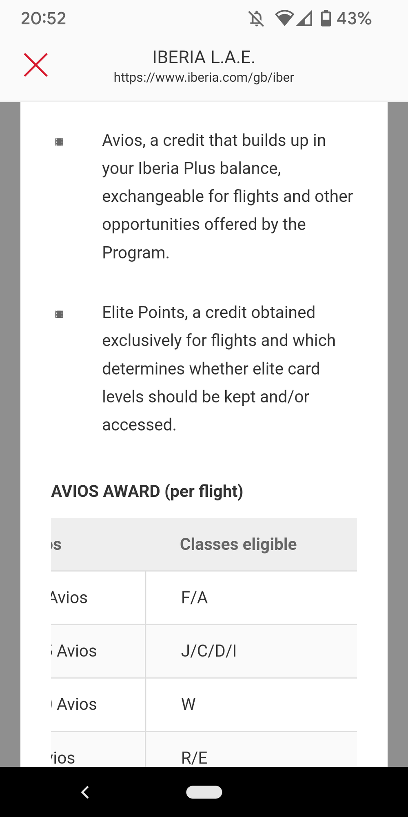The height and width of the screenshot is (817, 408).
Task: Tap the battery status icon
Action: [326, 18]
